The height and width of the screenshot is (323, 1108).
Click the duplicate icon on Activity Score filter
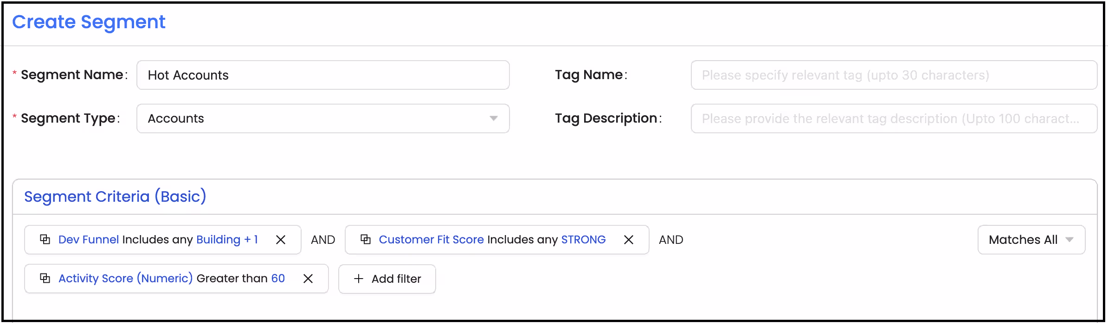(x=45, y=278)
